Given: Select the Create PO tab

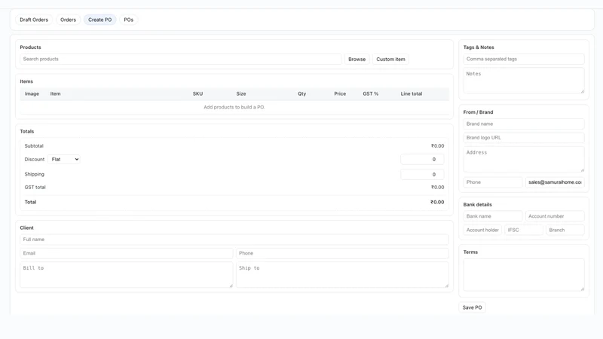Looking at the screenshot, I should tap(100, 20).
